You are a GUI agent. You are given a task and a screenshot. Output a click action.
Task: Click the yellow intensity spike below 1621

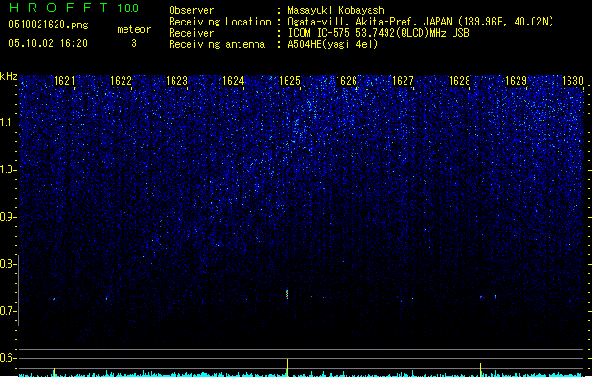coord(54,371)
